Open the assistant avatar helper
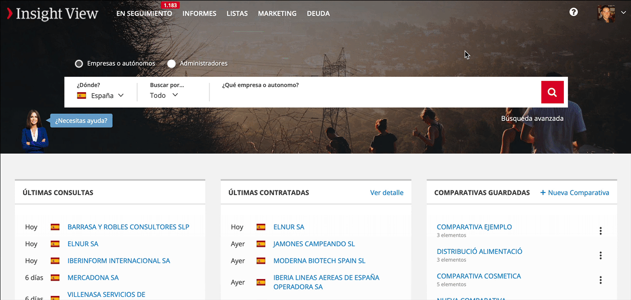This screenshot has width=631, height=300. 34,131
